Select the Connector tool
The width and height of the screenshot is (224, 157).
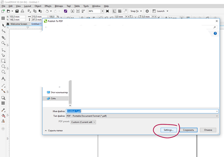coord(3,91)
